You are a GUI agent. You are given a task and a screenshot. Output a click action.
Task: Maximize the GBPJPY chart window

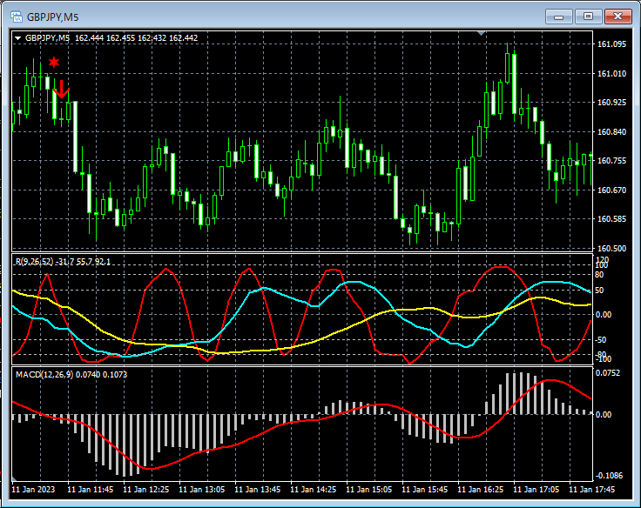(x=588, y=16)
